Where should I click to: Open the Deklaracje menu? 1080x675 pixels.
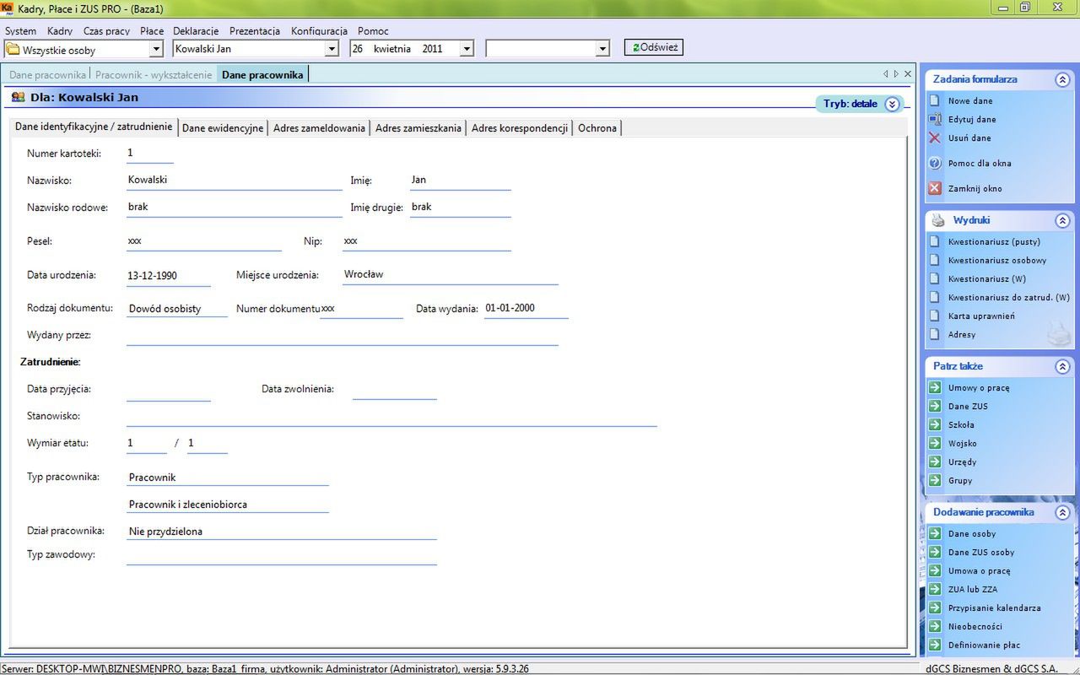(x=196, y=31)
